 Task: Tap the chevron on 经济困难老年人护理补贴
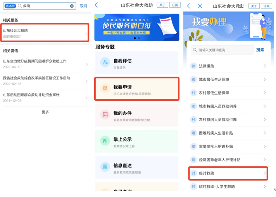pyautogui.click(x=265, y=160)
